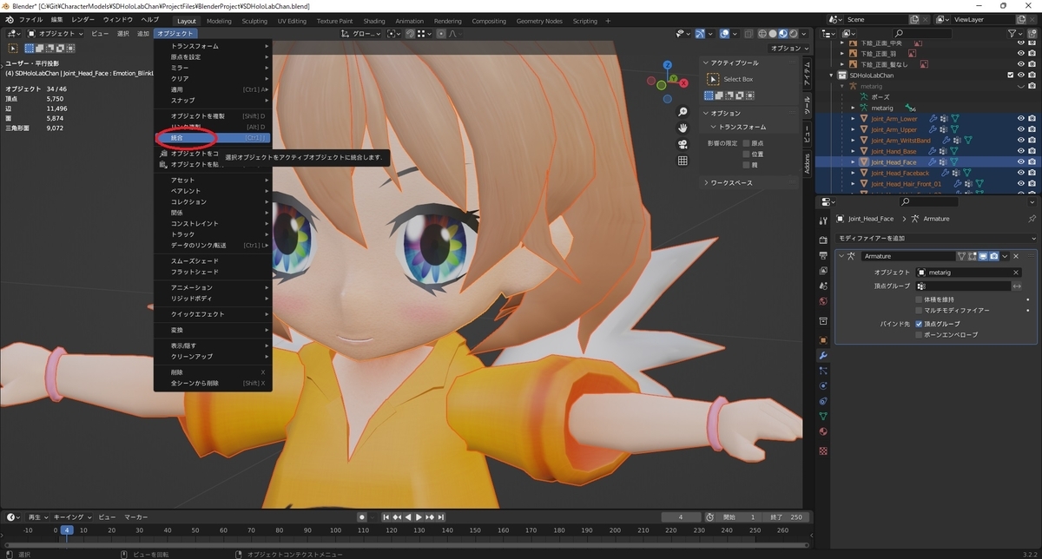1042x559 pixels.
Task: Click スムーズシェード menu entry
Action: pos(213,261)
